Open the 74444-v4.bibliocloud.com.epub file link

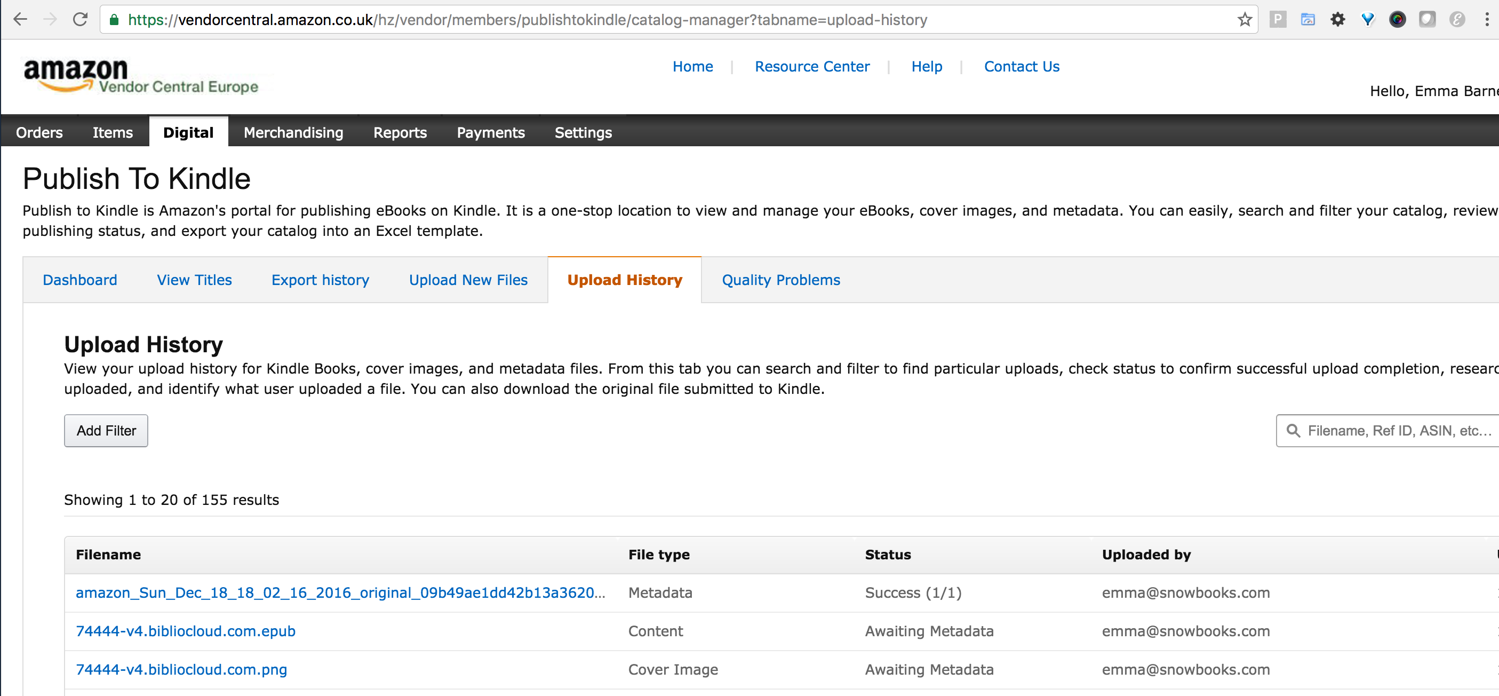[x=186, y=631]
